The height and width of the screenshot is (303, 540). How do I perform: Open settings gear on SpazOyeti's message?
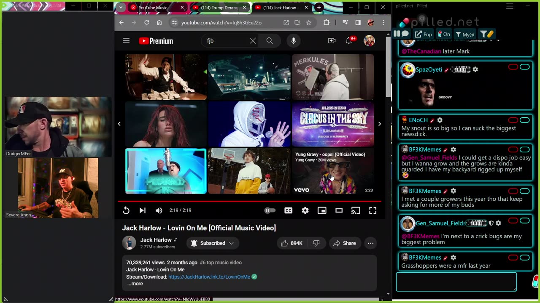click(x=475, y=69)
